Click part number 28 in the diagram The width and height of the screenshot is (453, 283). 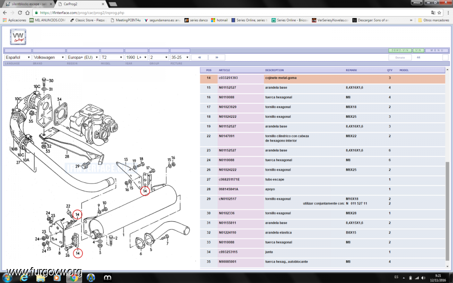[x=66, y=156]
